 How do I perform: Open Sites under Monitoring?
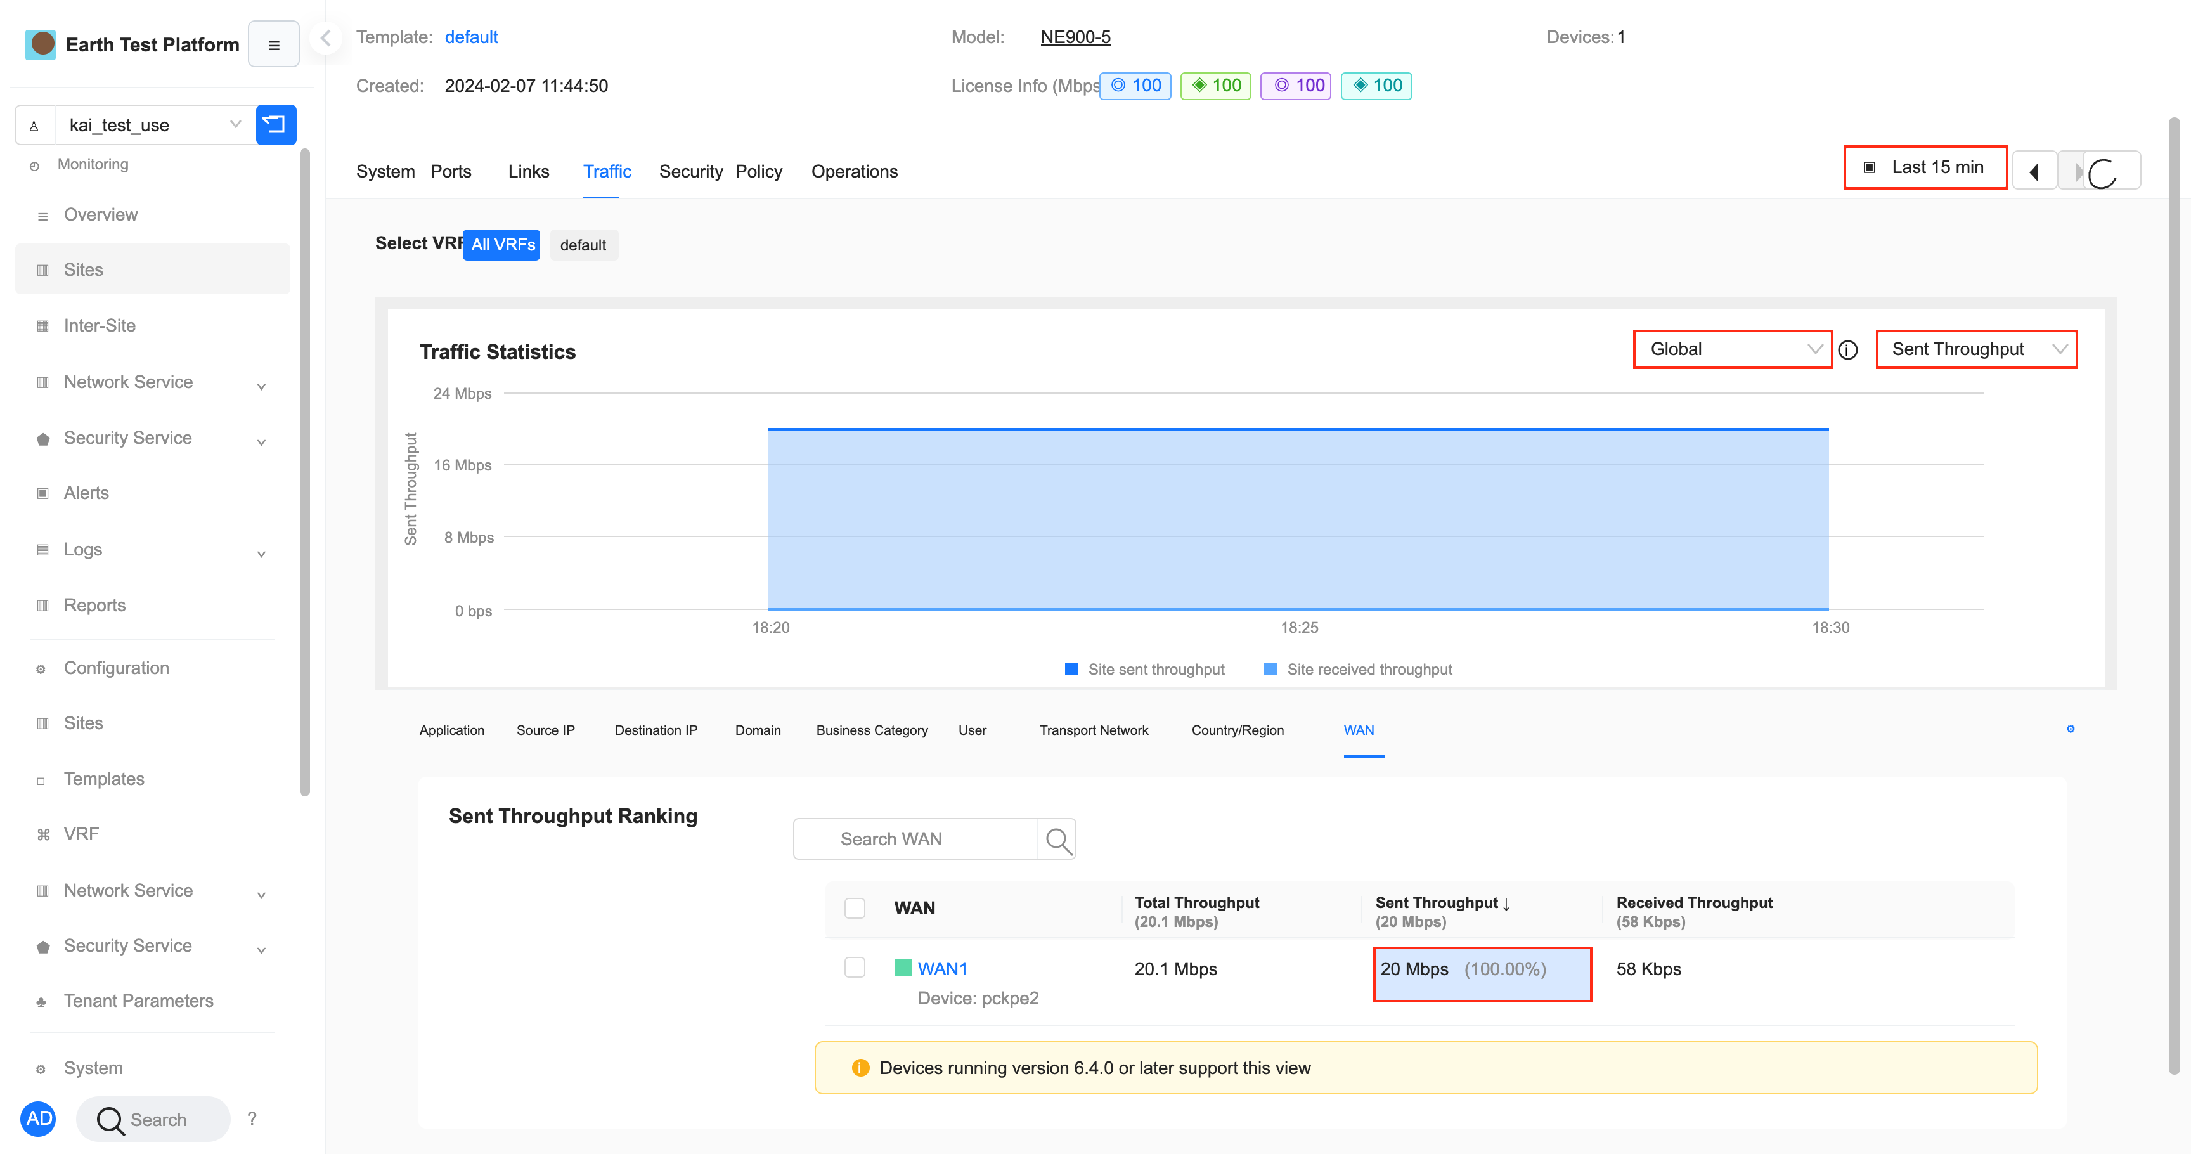click(153, 270)
